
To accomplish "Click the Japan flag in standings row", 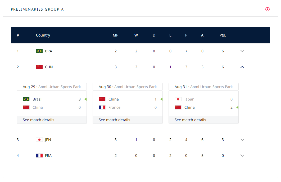I will click(39, 140).
